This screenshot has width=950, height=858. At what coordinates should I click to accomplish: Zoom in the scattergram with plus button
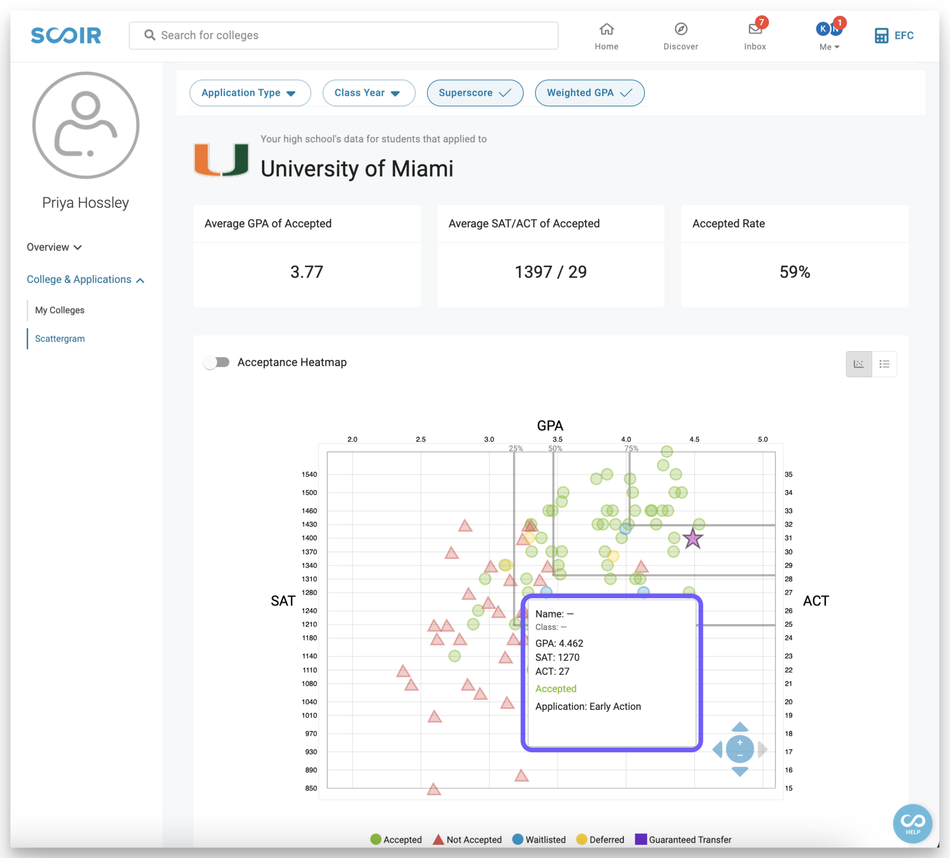[x=740, y=743]
